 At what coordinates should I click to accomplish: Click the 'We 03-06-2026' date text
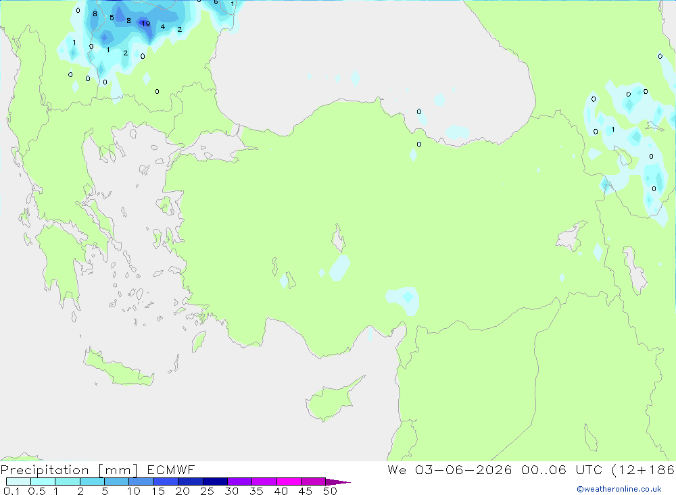(450, 469)
